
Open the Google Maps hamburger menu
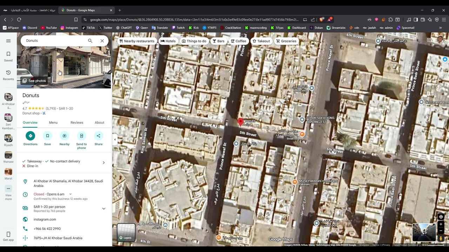(x=8, y=41)
